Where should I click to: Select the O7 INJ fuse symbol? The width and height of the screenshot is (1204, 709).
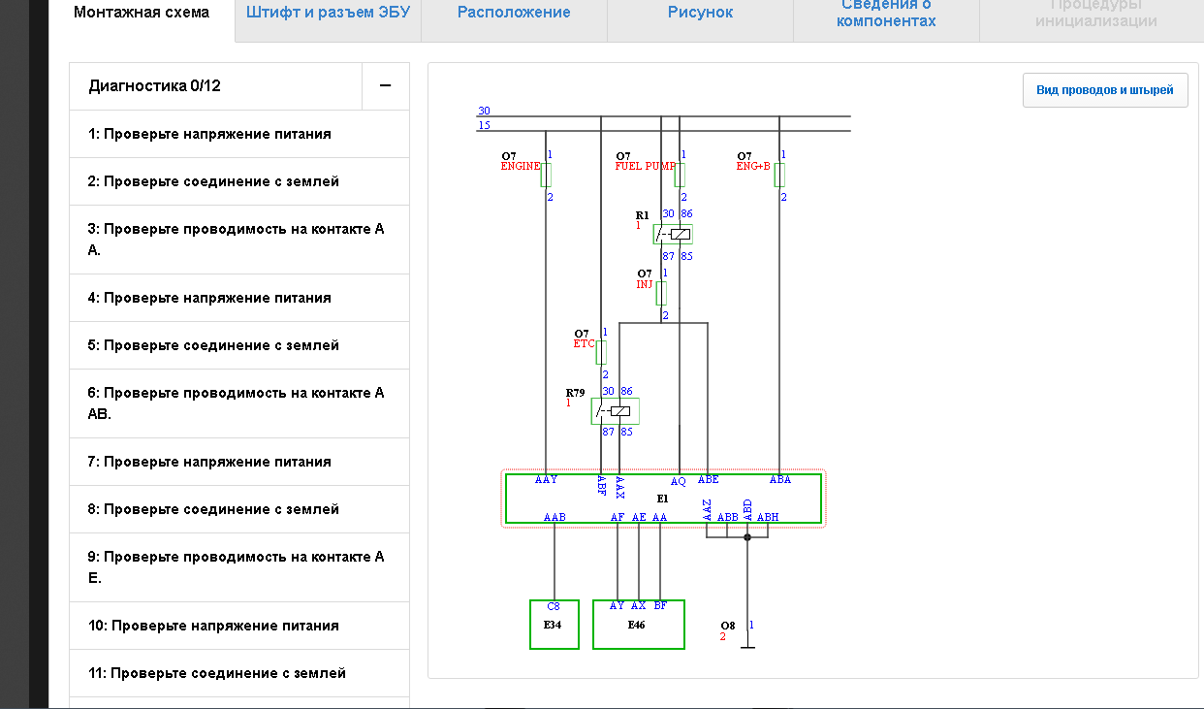click(661, 294)
